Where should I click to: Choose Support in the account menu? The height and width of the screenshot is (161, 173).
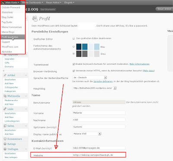click(13, 42)
